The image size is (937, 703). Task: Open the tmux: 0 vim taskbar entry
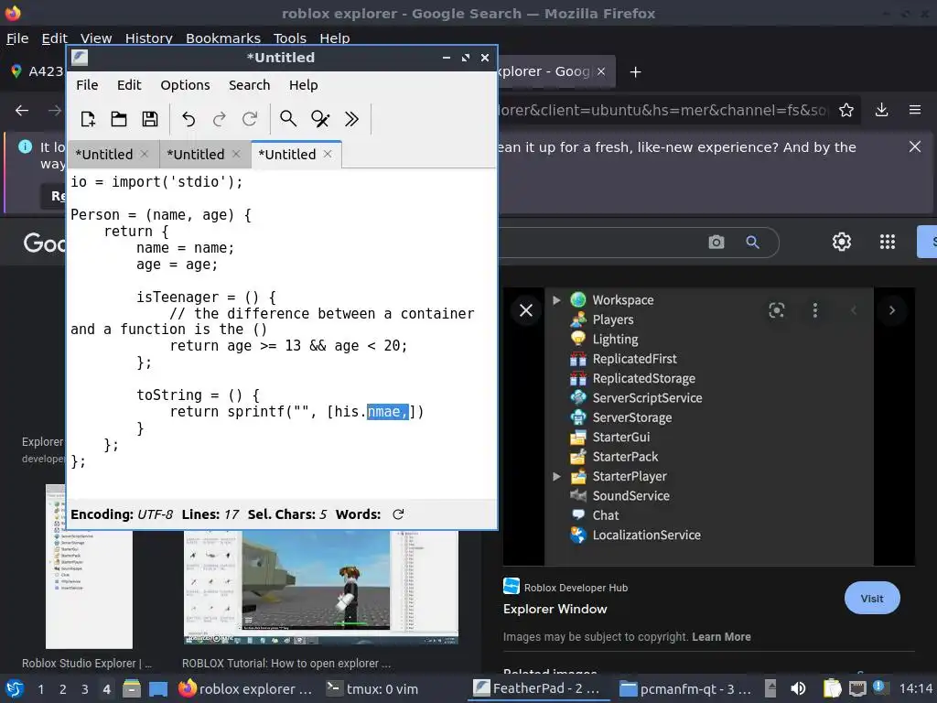(372, 688)
